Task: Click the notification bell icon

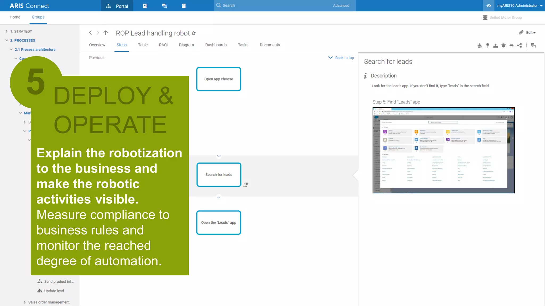Action: coord(503,45)
